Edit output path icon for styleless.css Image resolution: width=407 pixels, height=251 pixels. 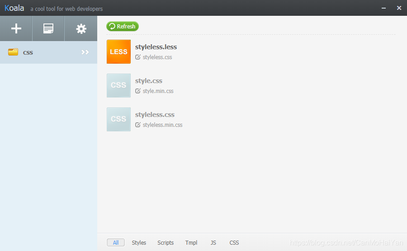click(x=138, y=57)
